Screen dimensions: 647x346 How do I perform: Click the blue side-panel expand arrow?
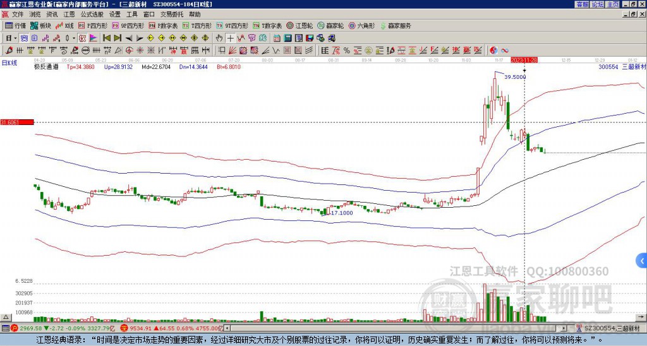pyautogui.click(x=642, y=261)
